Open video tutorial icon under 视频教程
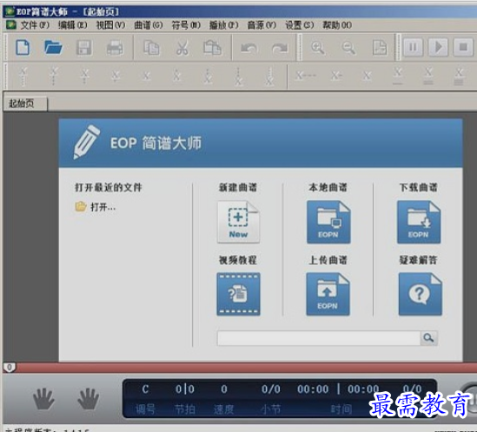Screen dimensions: 477x432 point(238,294)
